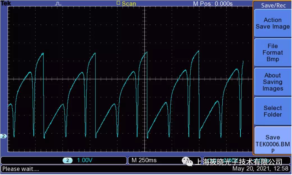Change the File Format Bmp setting

[x=272, y=53]
